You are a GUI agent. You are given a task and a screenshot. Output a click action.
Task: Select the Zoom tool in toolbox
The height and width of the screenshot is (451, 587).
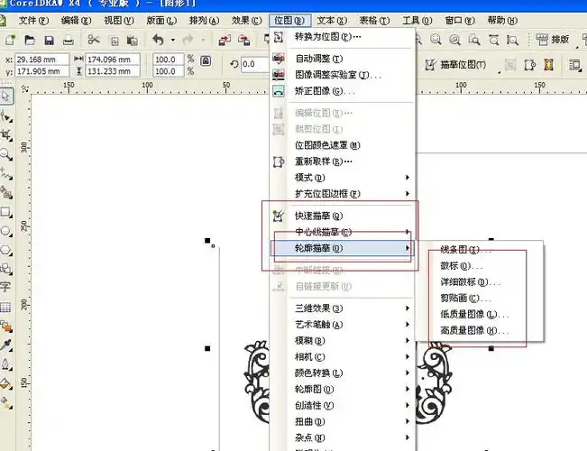point(6,154)
